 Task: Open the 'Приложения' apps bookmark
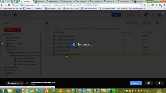click(6, 9)
